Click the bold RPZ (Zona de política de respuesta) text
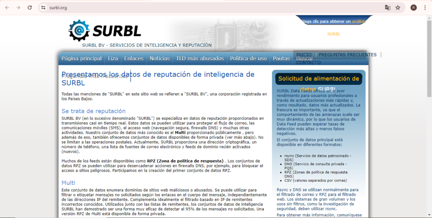 185,161
